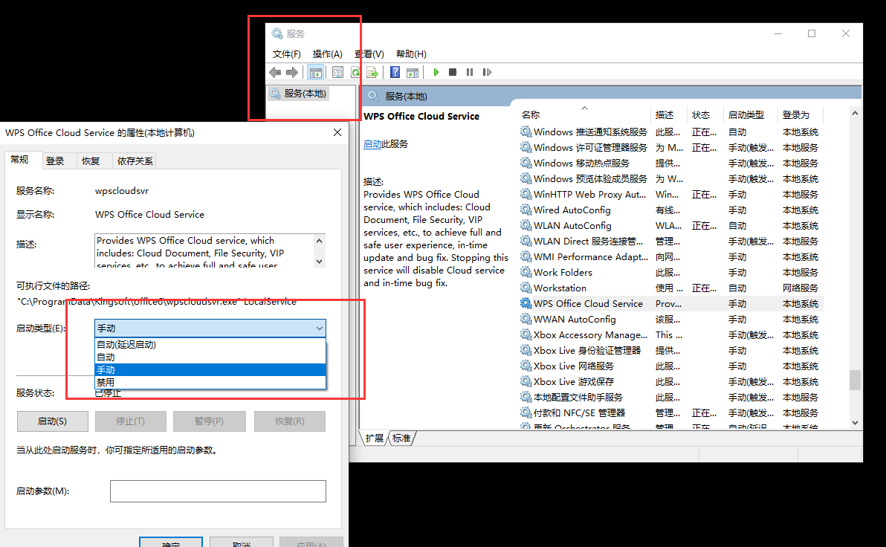The width and height of the screenshot is (886, 547).
Task: Click gear icon of WinHTTP Web Proxy row
Action: pyautogui.click(x=526, y=195)
